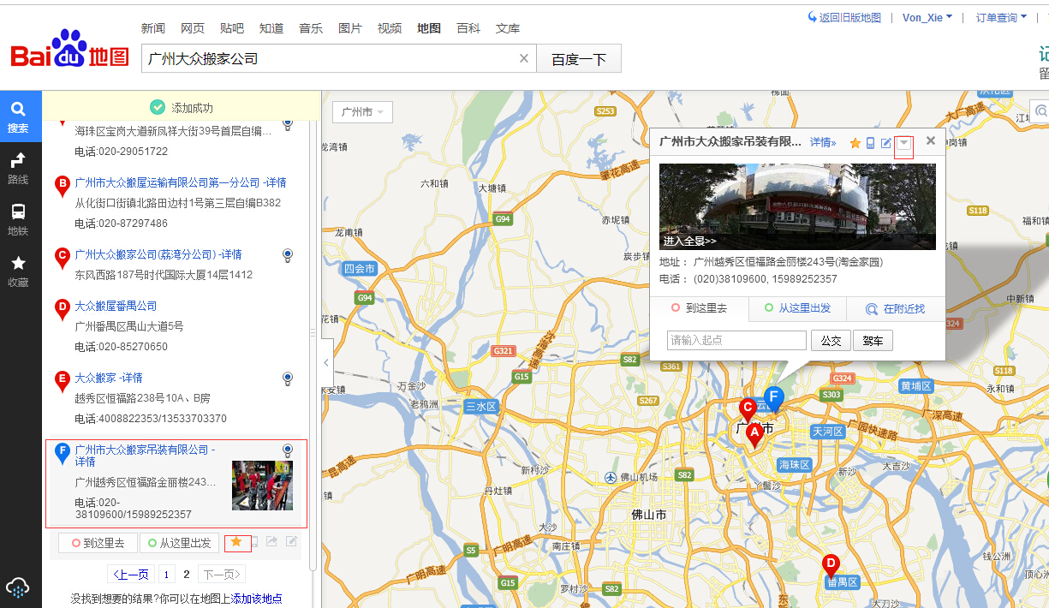Open the Von_Xie account dropdown
This screenshot has width=1049, height=608.
click(927, 17)
